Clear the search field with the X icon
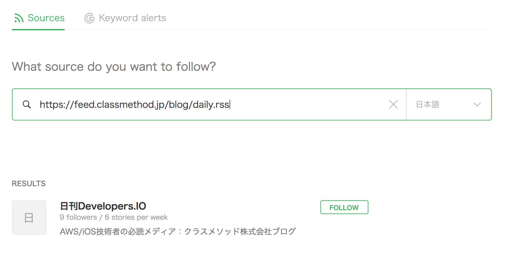The width and height of the screenshot is (506, 254). pyautogui.click(x=393, y=104)
